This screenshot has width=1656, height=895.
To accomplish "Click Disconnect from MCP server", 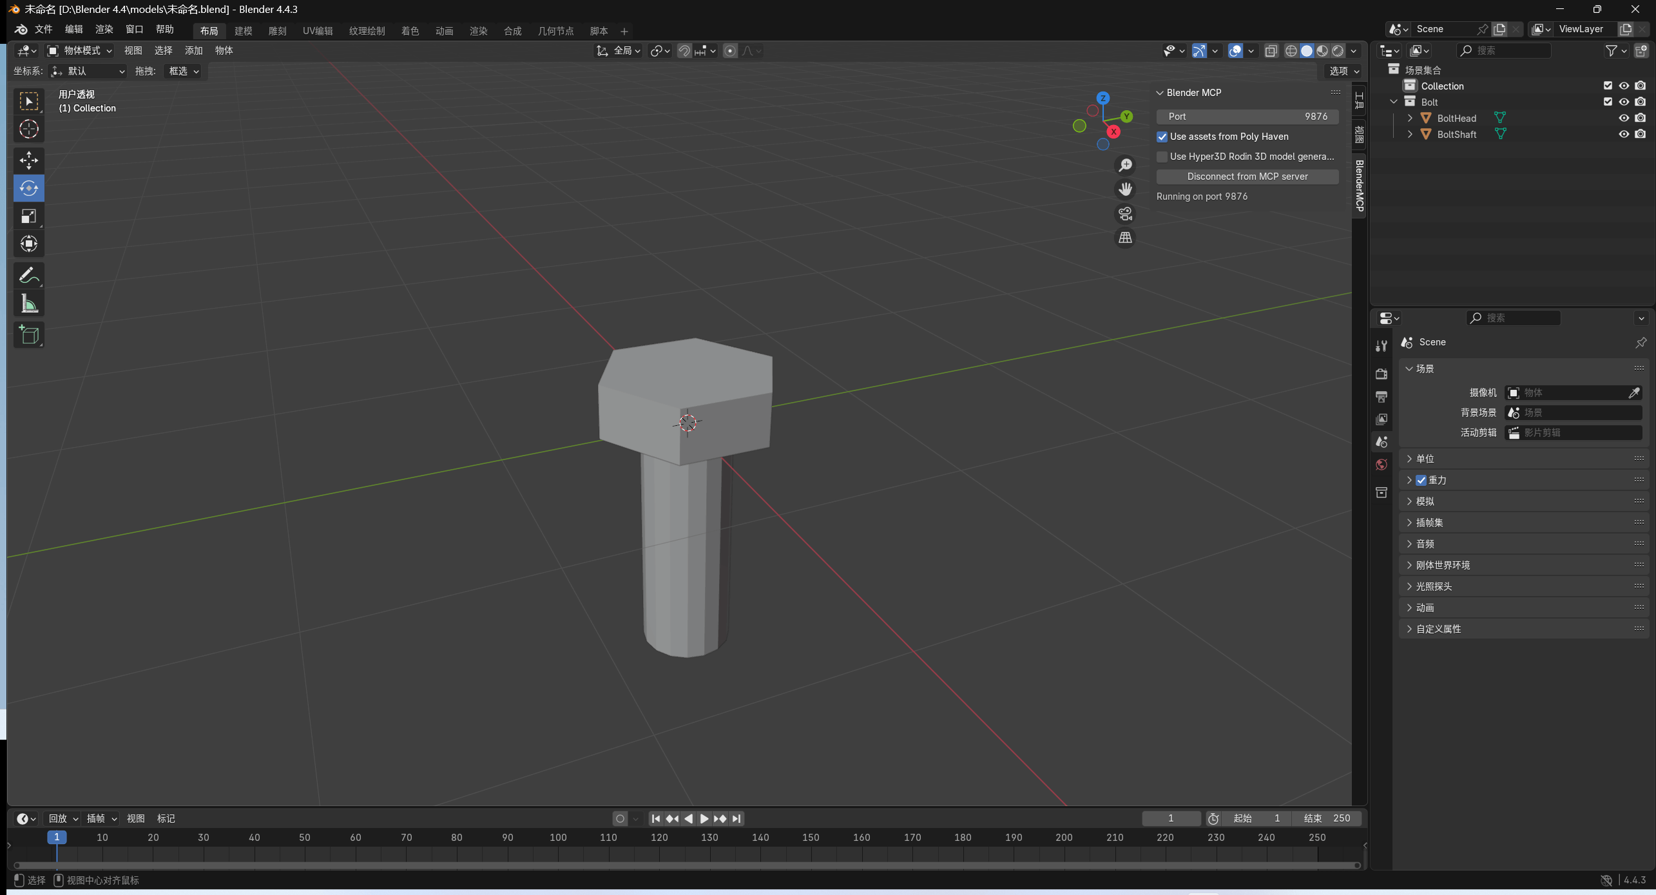I will 1247,177.
